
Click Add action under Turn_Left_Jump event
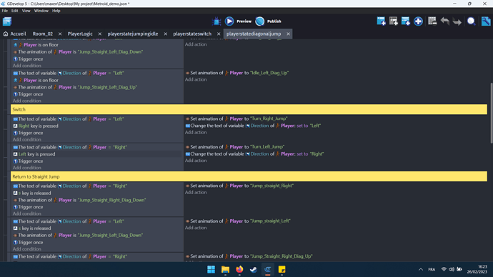196,161
